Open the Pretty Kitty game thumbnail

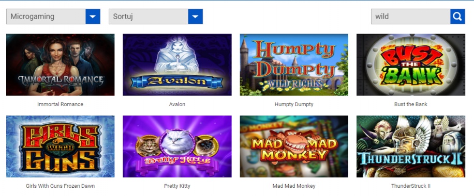pyautogui.click(x=177, y=146)
